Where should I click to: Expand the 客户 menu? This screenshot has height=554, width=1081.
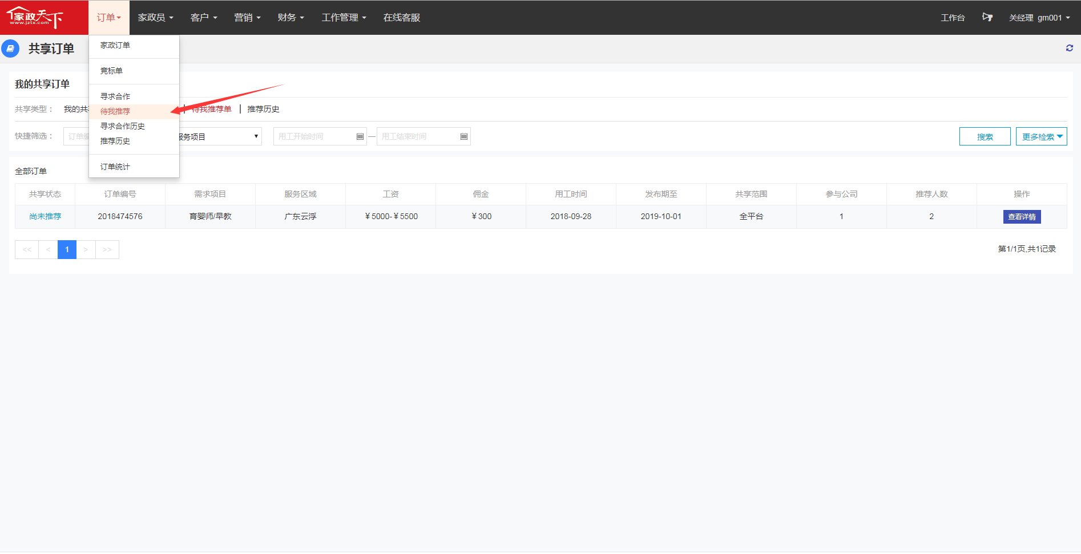point(204,18)
